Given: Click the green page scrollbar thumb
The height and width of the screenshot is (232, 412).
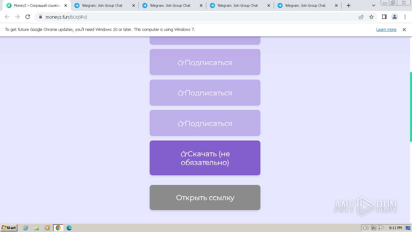Looking at the screenshot, I should tap(411, 107).
